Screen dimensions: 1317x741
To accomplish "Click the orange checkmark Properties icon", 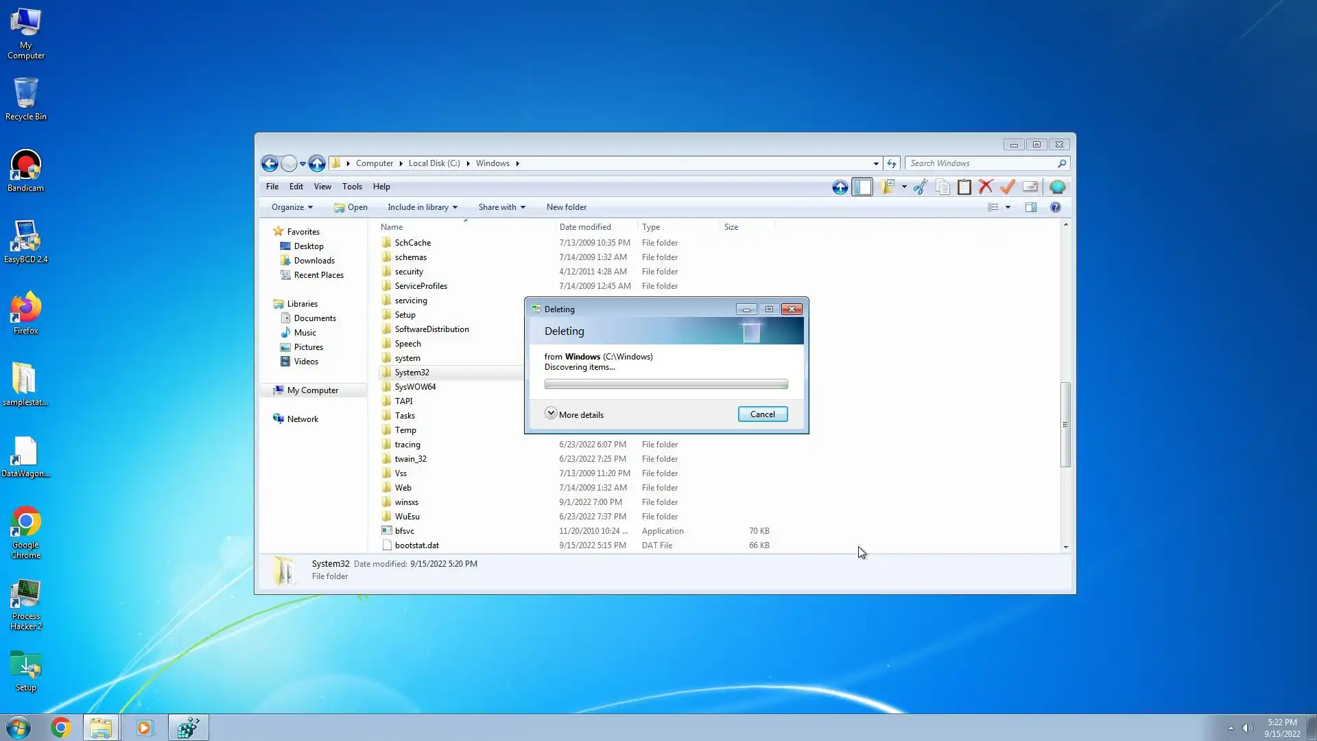I will (1008, 187).
